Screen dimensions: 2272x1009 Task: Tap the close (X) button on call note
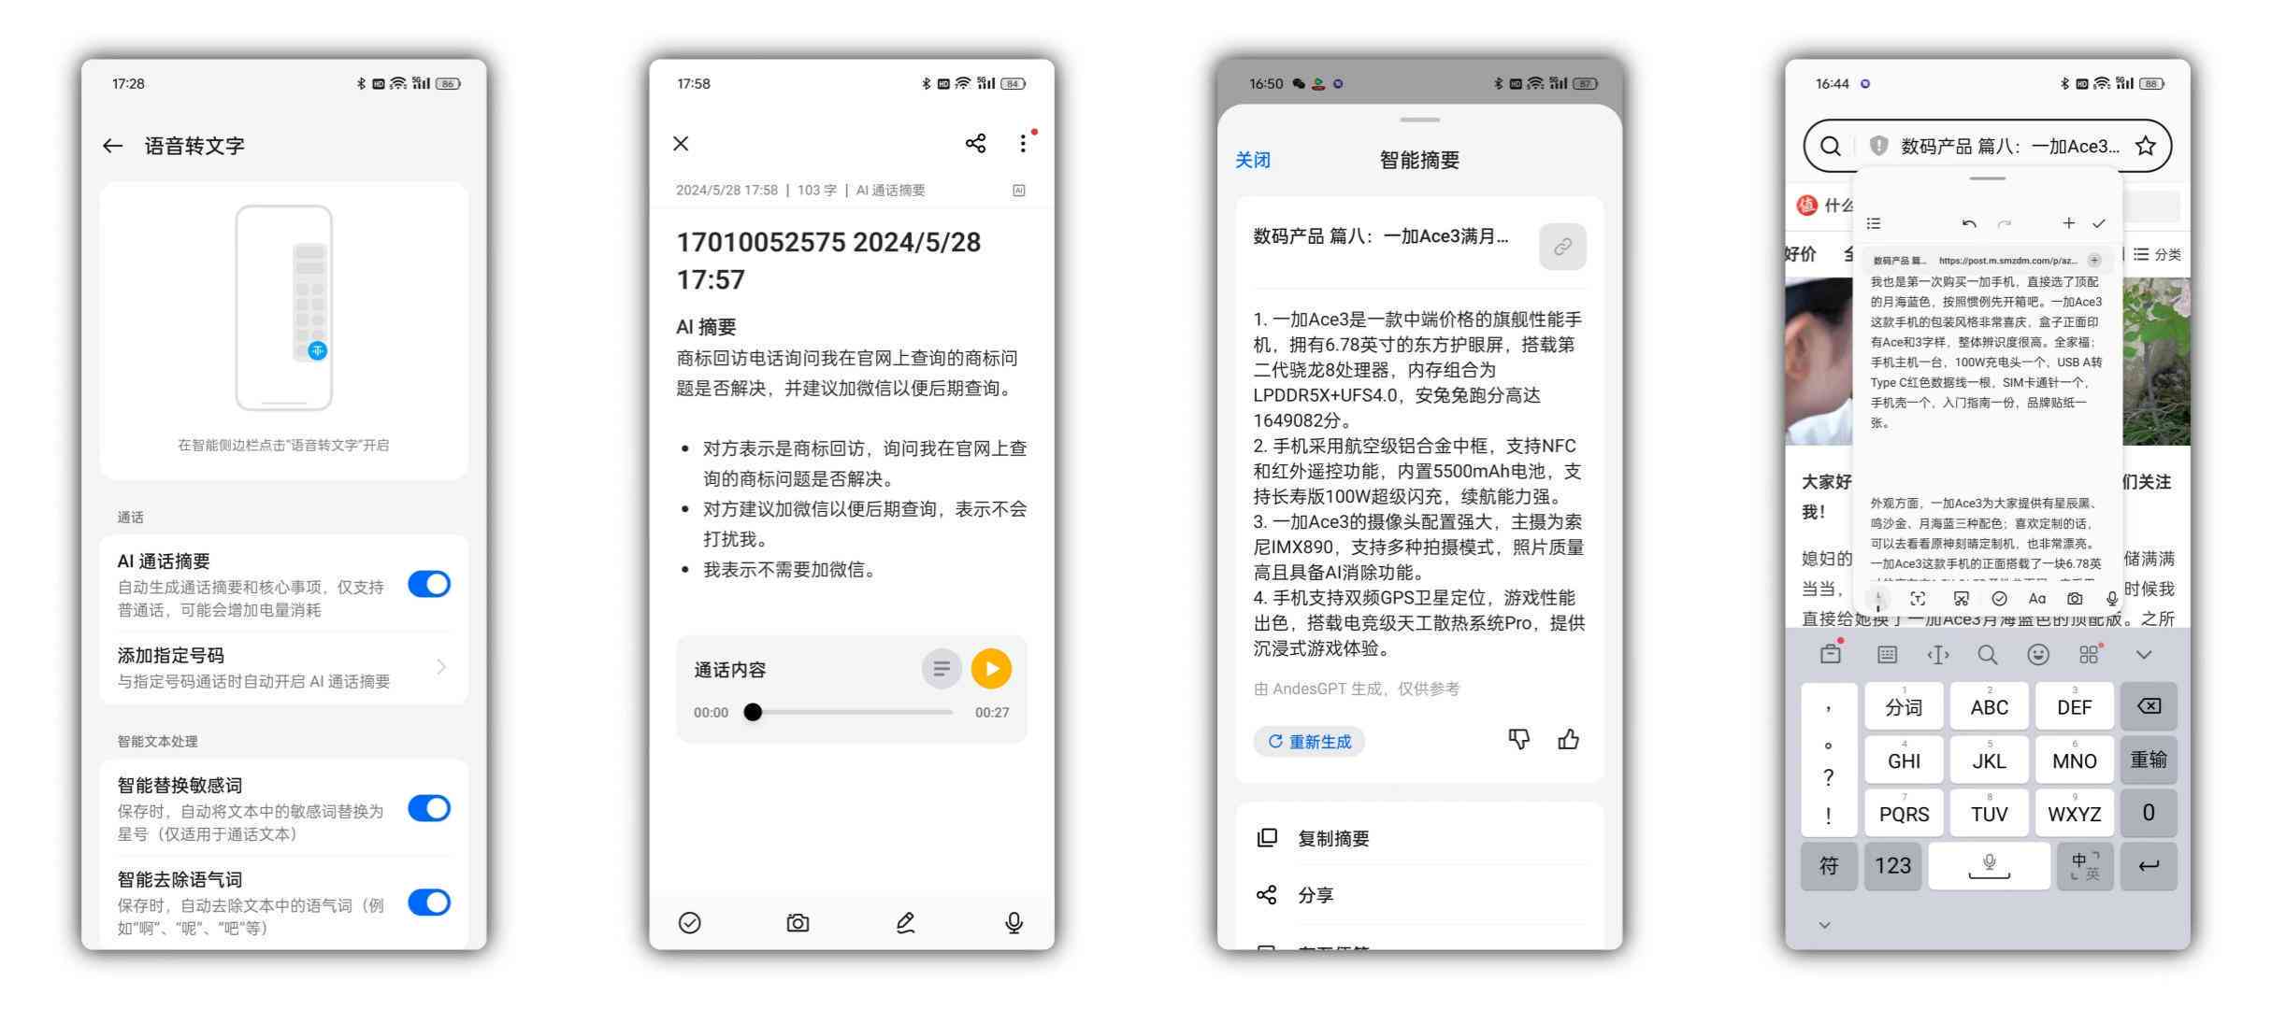click(x=683, y=143)
